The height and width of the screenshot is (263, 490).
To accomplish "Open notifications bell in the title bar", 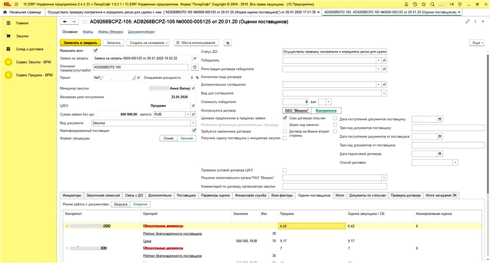I will [406, 4].
